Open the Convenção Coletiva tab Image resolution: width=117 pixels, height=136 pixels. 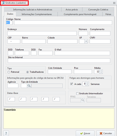tap(98, 10)
